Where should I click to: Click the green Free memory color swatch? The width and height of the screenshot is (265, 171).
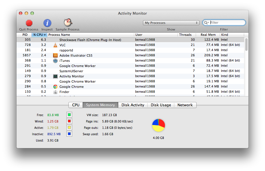pyautogui.click(x=69, y=115)
